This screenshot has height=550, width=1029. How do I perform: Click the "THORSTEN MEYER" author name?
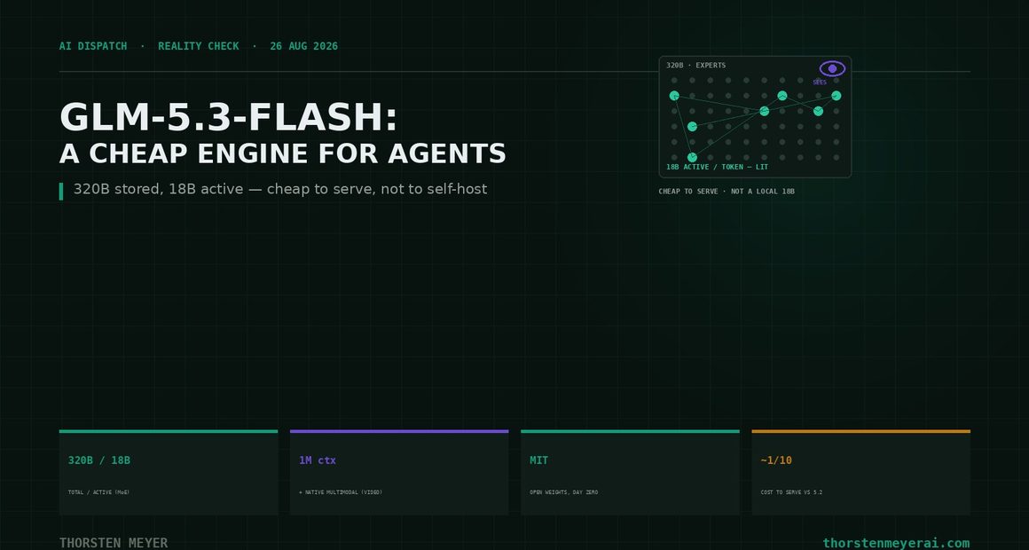click(x=114, y=543)
